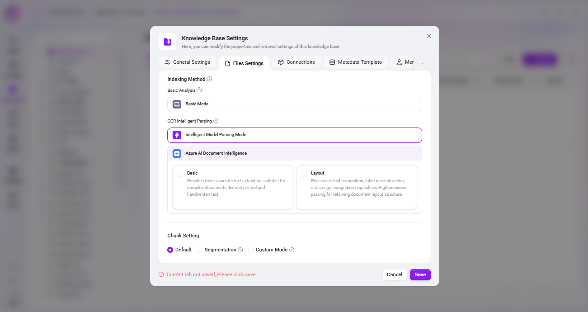Screen dimensions: 588x312
Task: Click the Segmentation help icon
Action: point(240,250)
